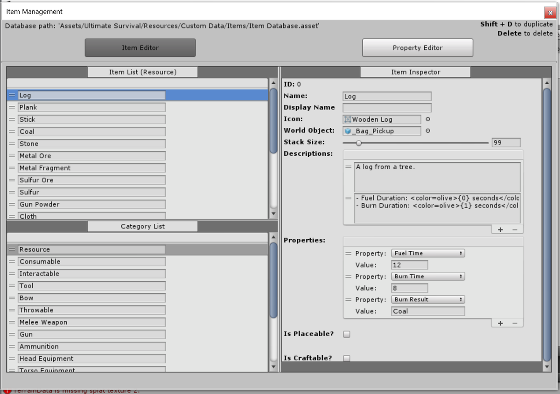Click the category list scroll down arrow

(x=273, y=367)
